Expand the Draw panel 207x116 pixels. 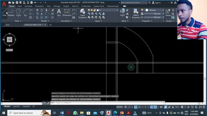click(18, 21)
